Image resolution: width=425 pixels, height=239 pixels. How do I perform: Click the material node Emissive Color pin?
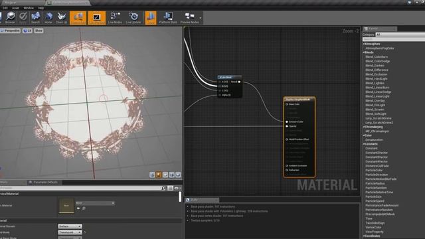click(287, 122)
